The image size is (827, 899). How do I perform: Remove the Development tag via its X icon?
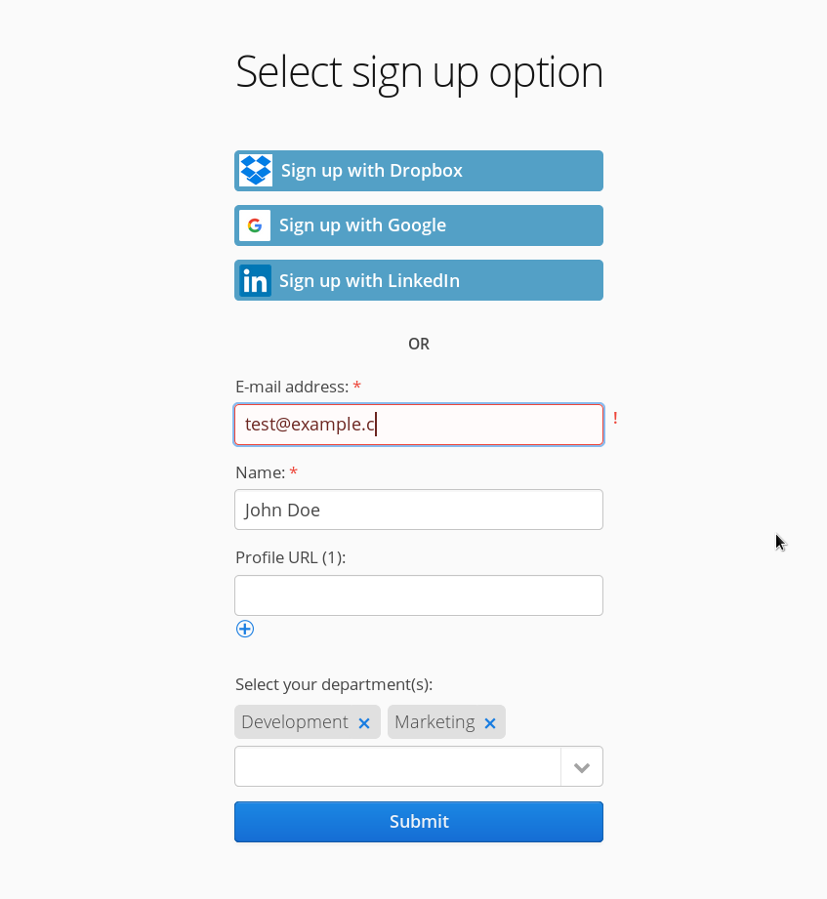pos(363,722)
